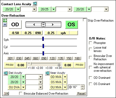Mark OS Dominant checkbox
Viewport: 116px width, 98px height.
pyautogui.click(x=90, y=84)
